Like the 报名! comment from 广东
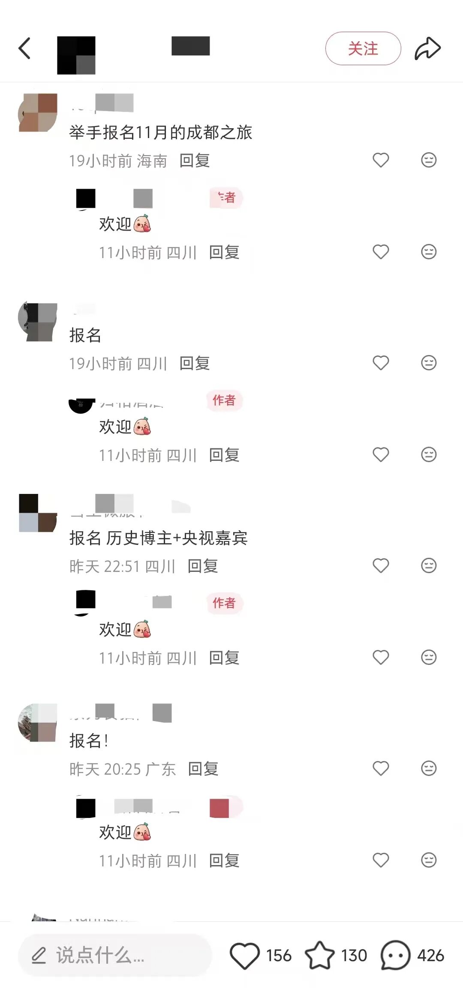The image size is (463, 989). click(381, 769)
